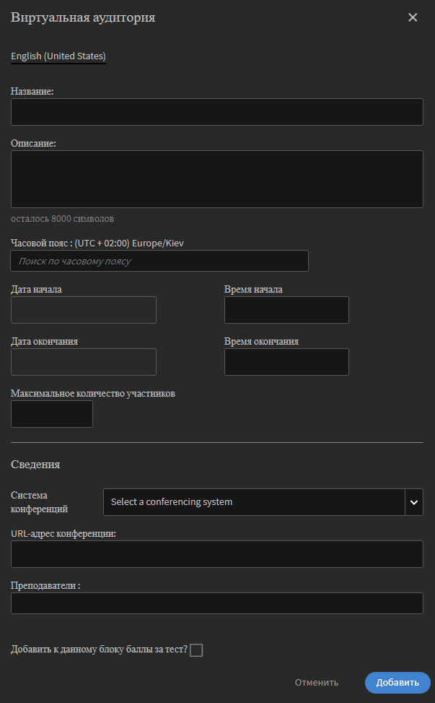Screen dimensions: 435x703
Task: Open the Select a conferencing system dropdown
Action: [254, 501]
